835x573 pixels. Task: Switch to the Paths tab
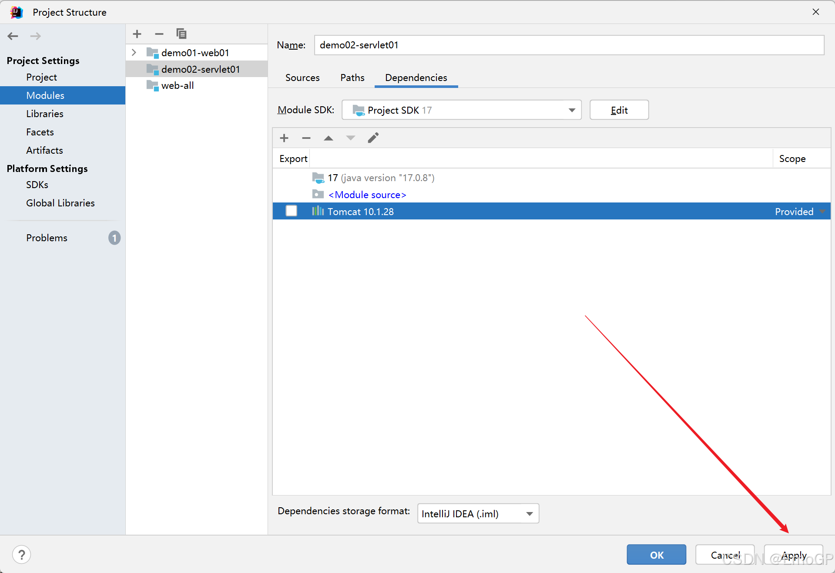pyautogui.click(x=352, y=78)
